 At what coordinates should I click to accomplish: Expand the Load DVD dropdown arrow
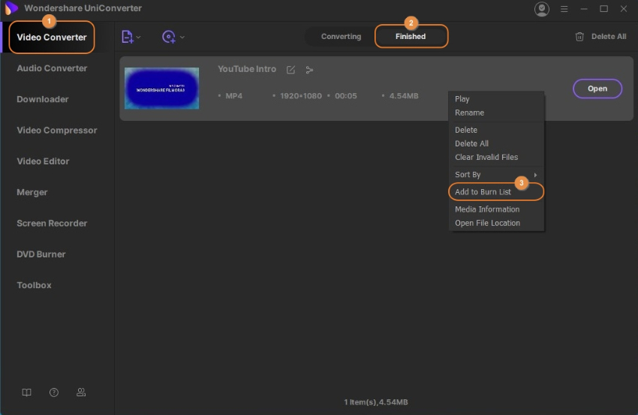click(182, 37)
